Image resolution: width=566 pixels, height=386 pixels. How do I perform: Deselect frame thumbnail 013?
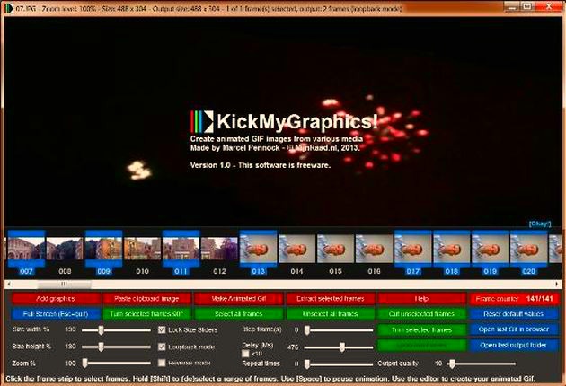pos(258,249)
